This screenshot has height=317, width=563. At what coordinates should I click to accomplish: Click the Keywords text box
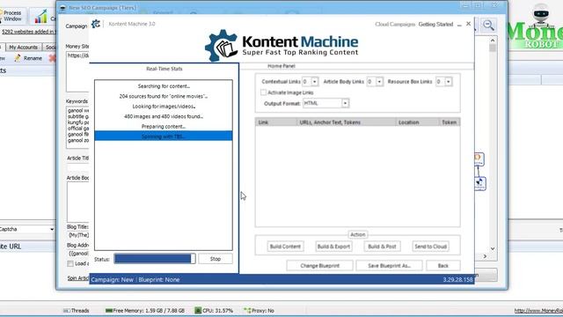pos(77,127)
